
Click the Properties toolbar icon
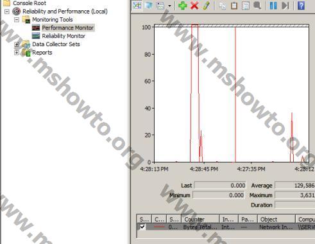pyautogui.click(x=246, y=6)
